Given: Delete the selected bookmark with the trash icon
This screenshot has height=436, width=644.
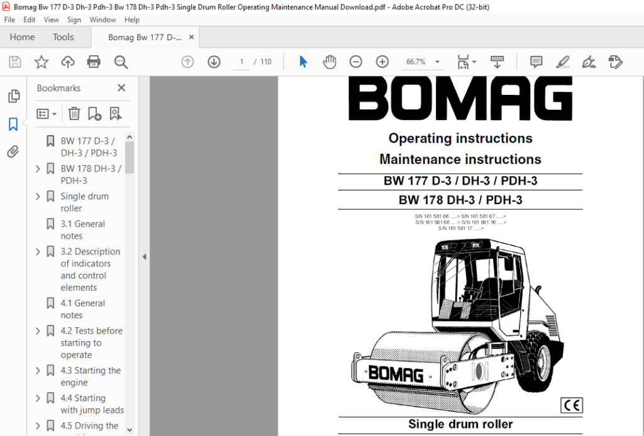Looking at the screenshot, I should (74, 114).
